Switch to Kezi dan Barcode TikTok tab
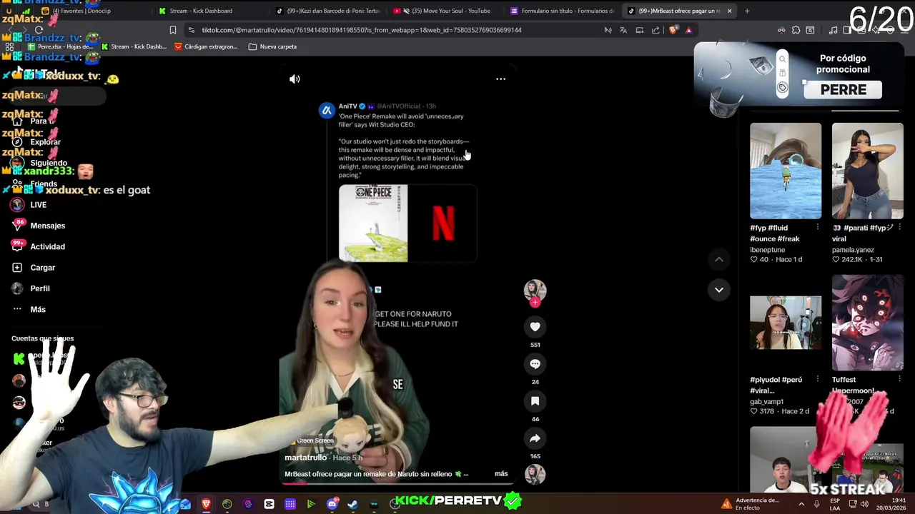The width and height of the screenshot is (915, 514). (329, 11)
